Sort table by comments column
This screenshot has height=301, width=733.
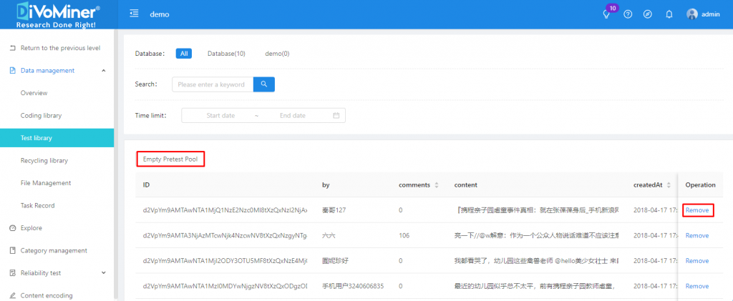tap(437, 185)
